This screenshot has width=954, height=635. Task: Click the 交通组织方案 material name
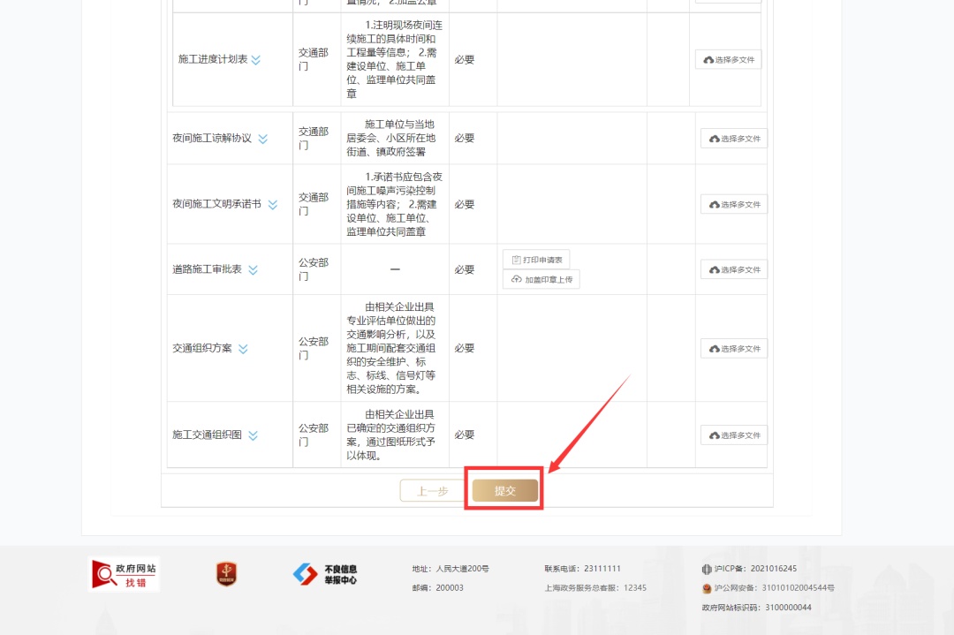click(202, 348)
